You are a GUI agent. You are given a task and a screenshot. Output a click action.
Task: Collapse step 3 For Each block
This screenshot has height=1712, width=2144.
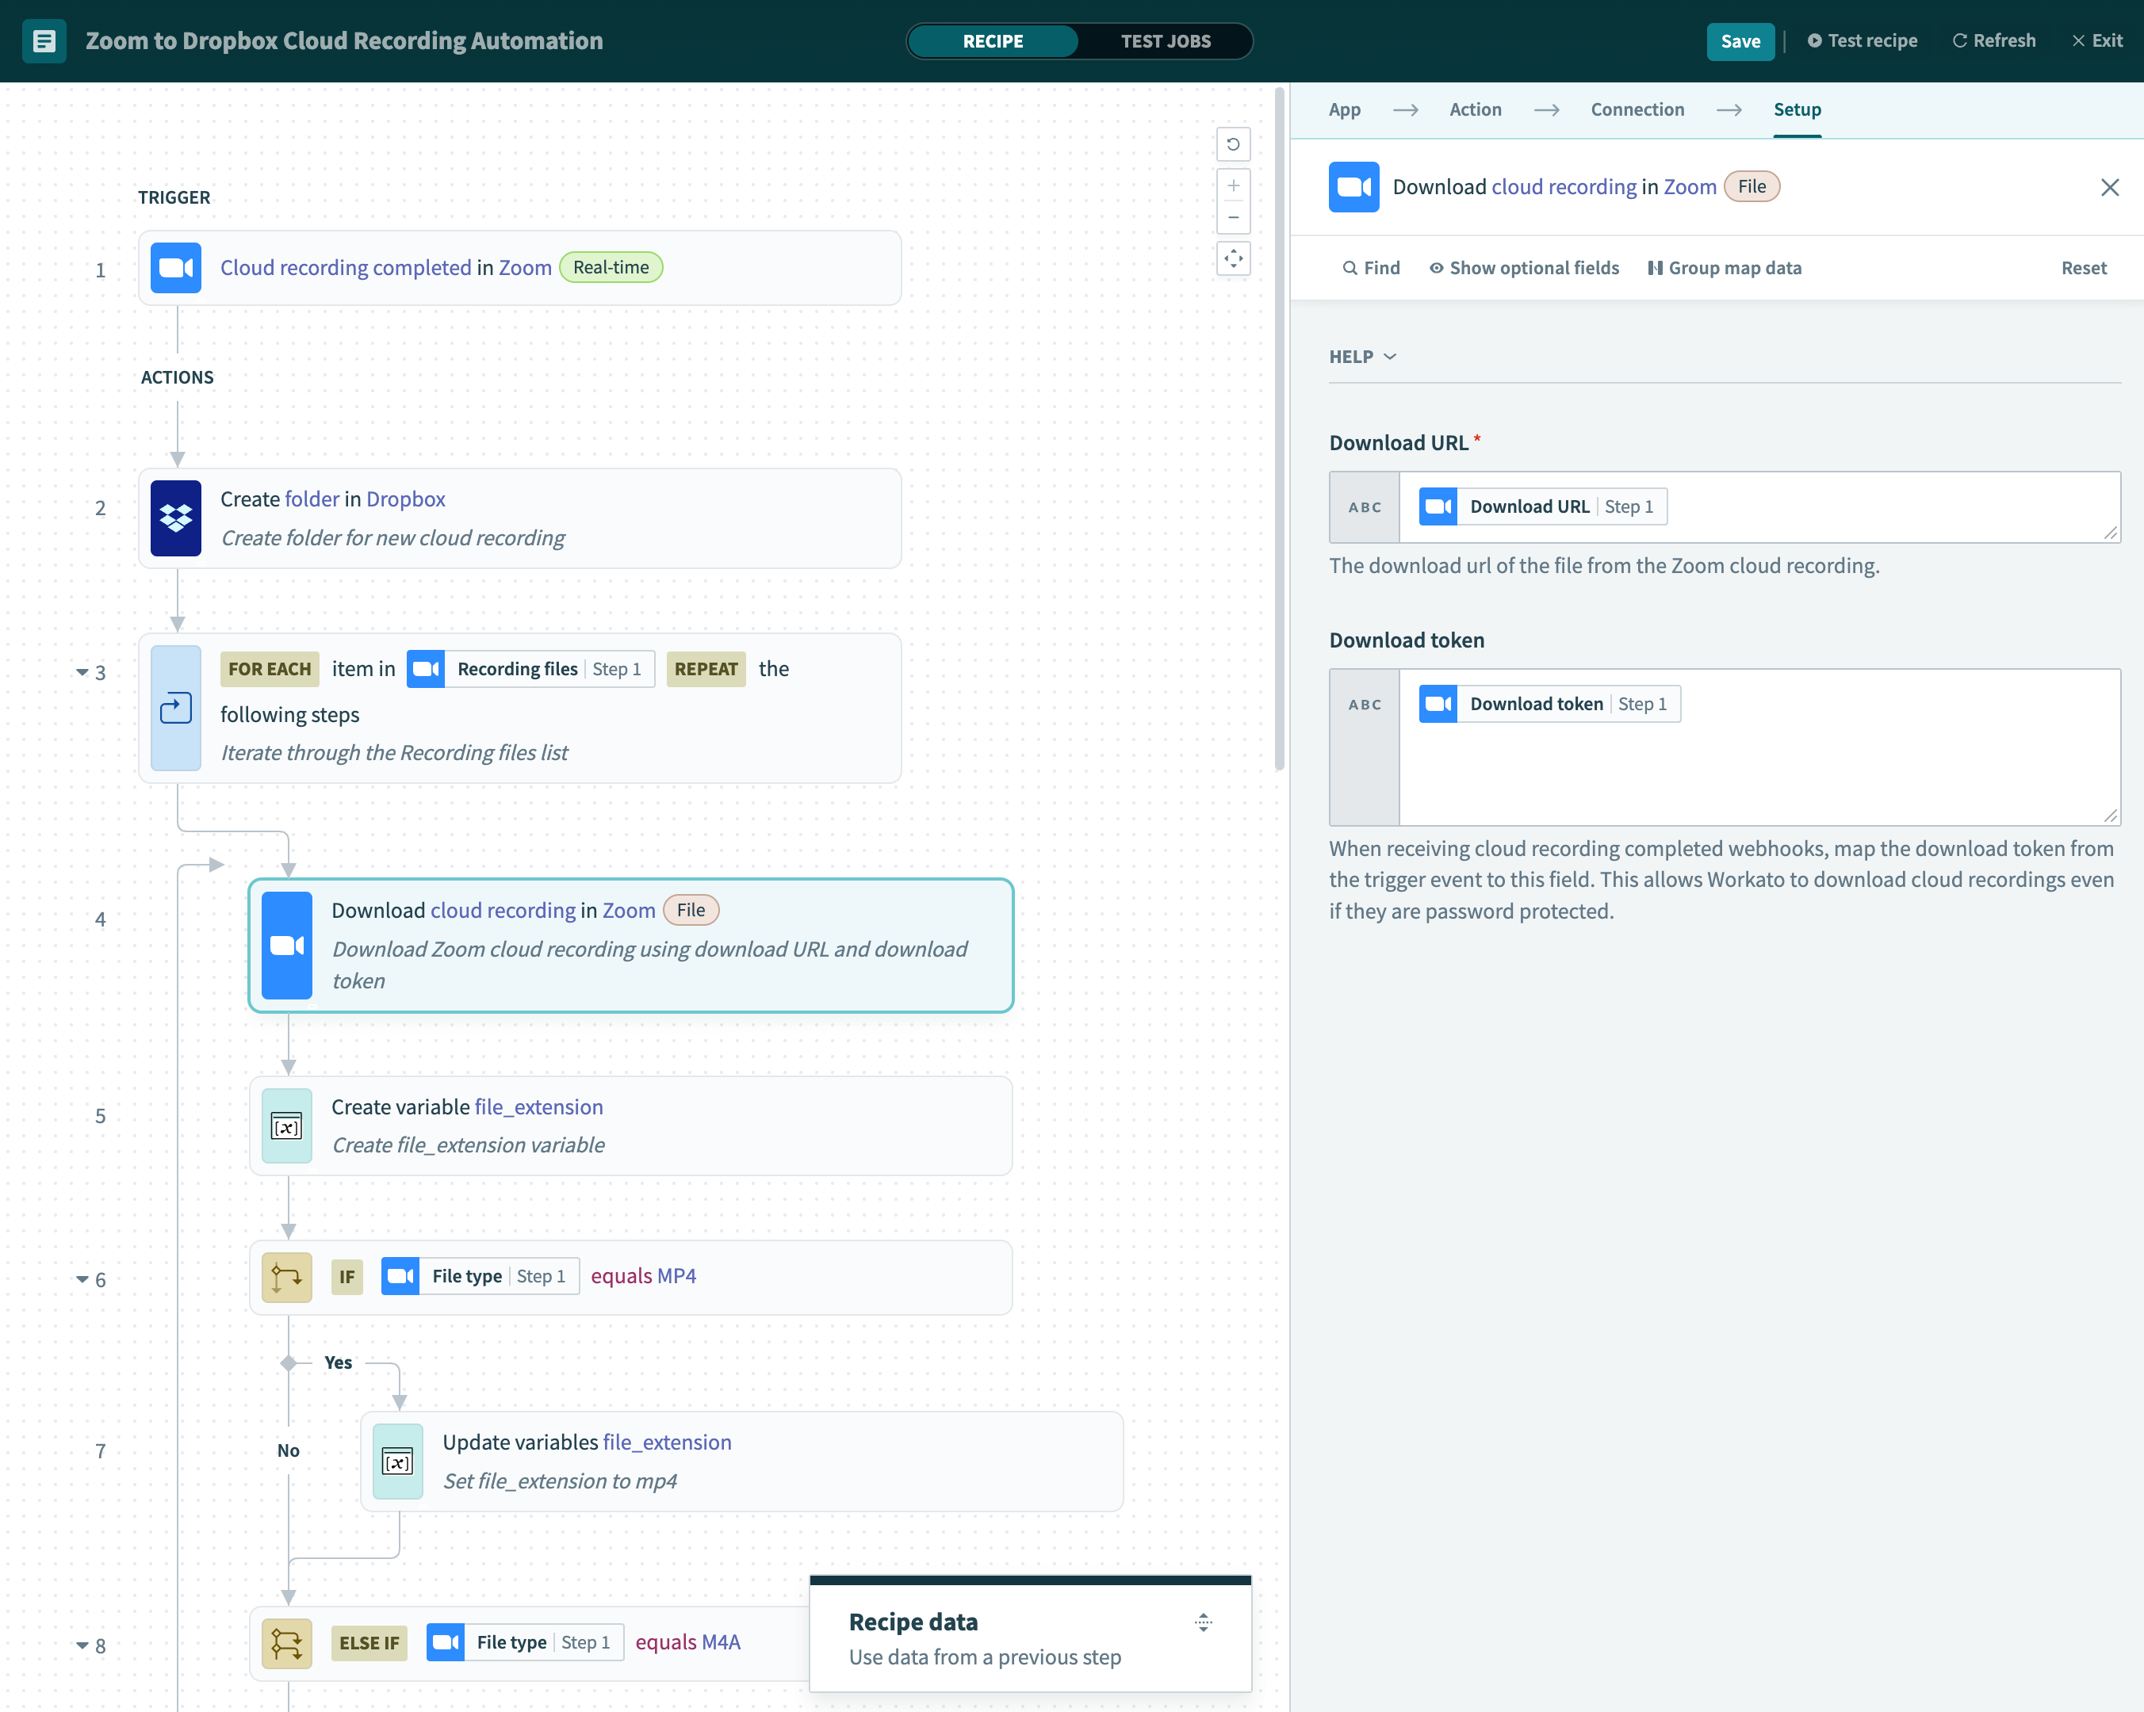coord(82,672)
